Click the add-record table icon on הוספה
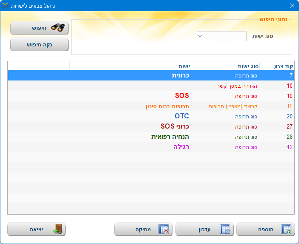The width and height of the screenshot is (299, 244). click(x=286, y=229)
